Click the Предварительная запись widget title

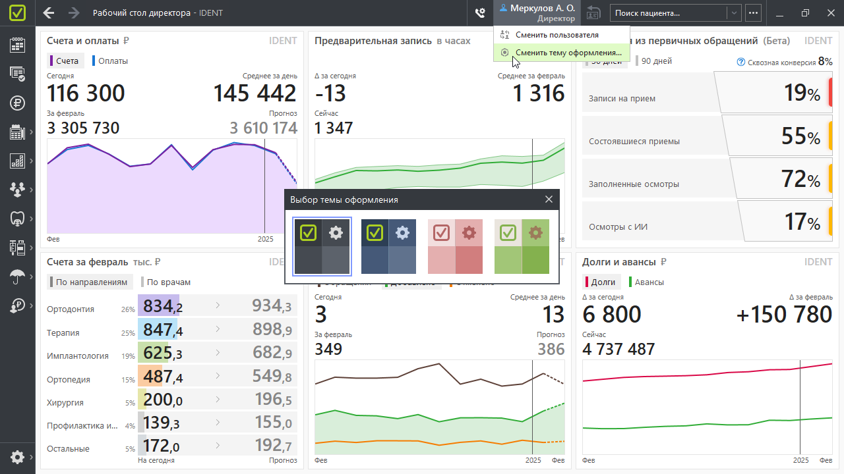pyautogui.click(x=373, y=41)
